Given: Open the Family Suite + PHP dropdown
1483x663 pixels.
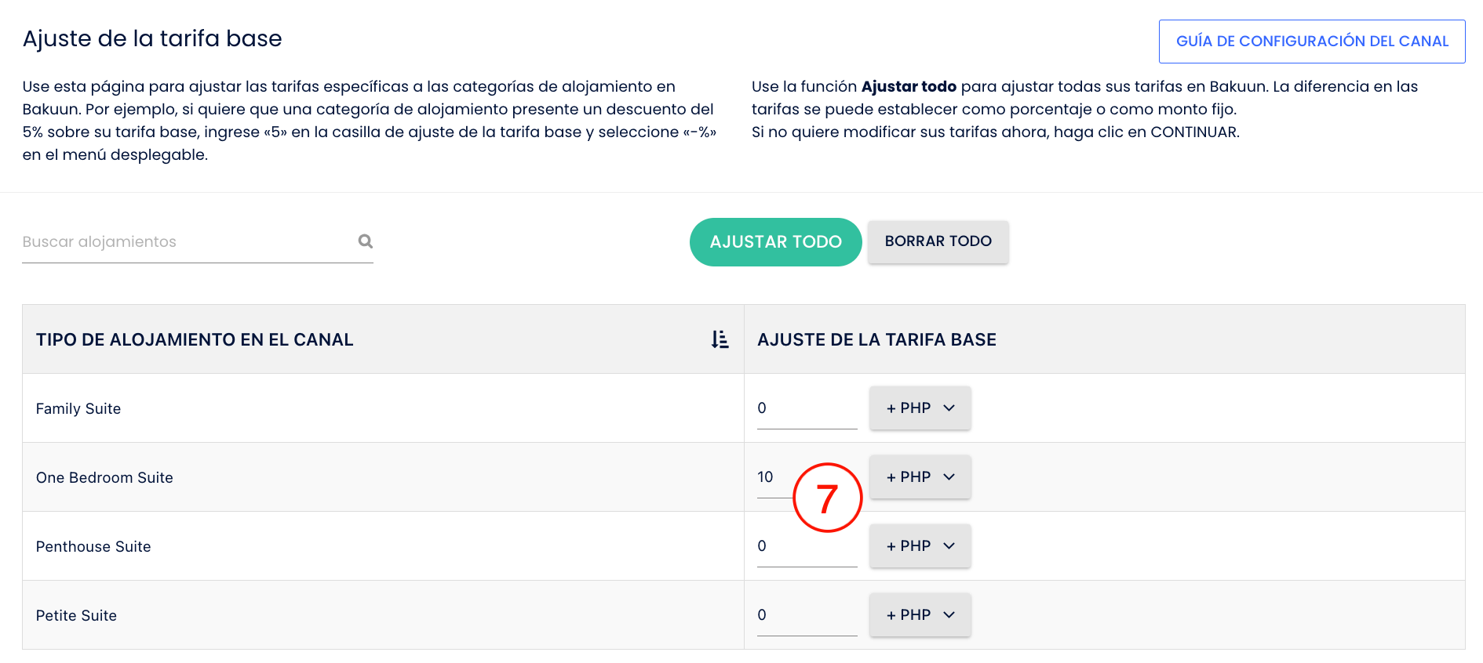Looking at the screenshot, I should [x=920, y=408].
